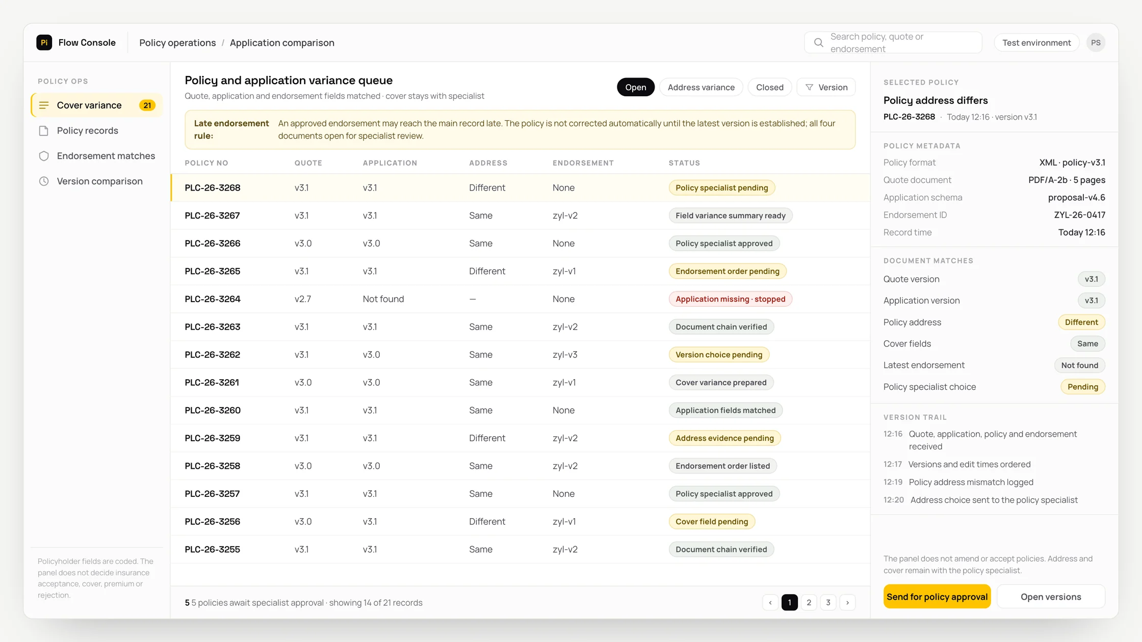Select the Address variance filter
1142x642 pixels.
pyautogui.click(x=701, y=87)
